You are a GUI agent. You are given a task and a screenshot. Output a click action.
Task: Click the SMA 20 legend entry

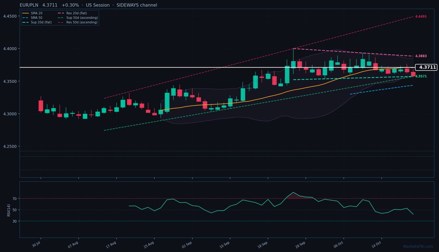coord(32,13)
